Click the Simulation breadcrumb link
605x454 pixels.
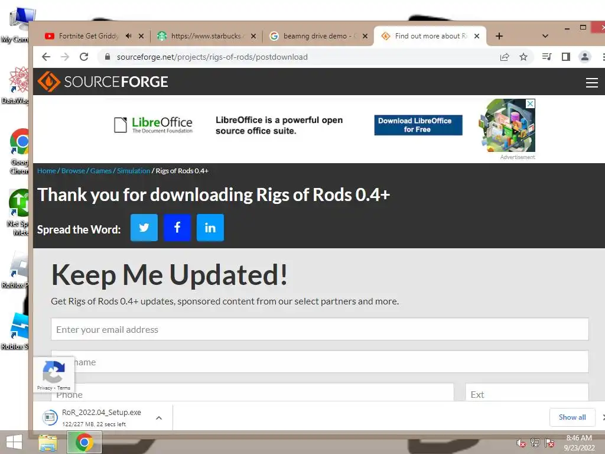coord(134,171)
